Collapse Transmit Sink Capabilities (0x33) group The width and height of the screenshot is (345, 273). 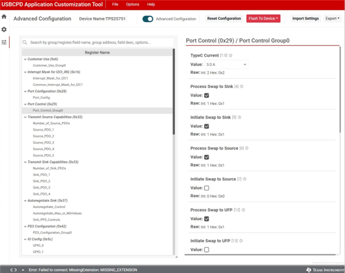coord(25,162)
